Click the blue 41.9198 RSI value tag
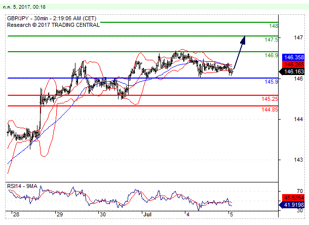309x225 pixels. [x=292, y=205]
